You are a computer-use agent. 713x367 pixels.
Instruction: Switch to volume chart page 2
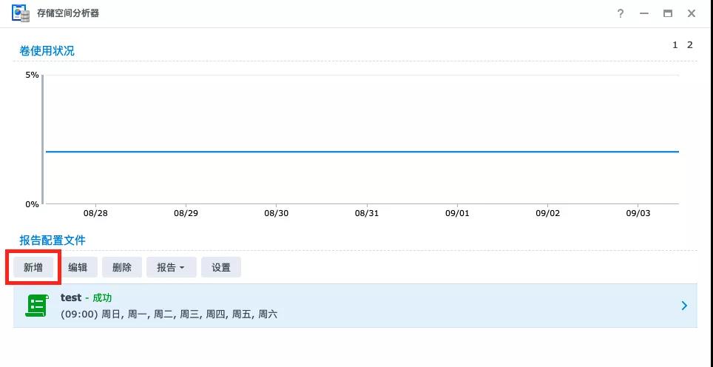point(689,45)
